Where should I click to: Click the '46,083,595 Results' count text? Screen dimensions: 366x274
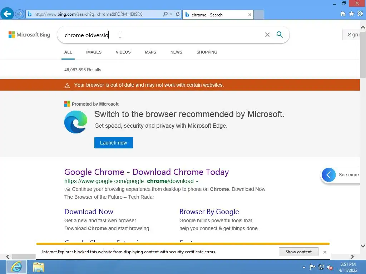tap(83, 70)
